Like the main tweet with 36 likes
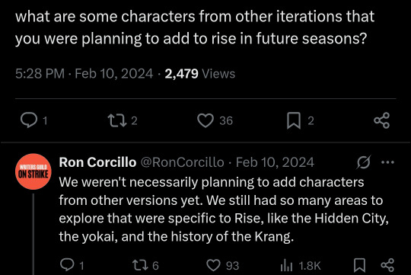 [205, 120]
